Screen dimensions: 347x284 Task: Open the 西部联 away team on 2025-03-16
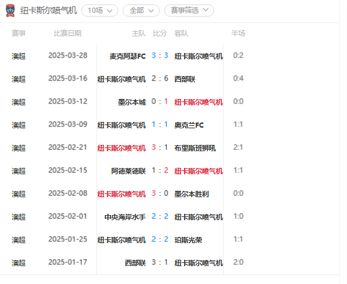tap(185, 79)
